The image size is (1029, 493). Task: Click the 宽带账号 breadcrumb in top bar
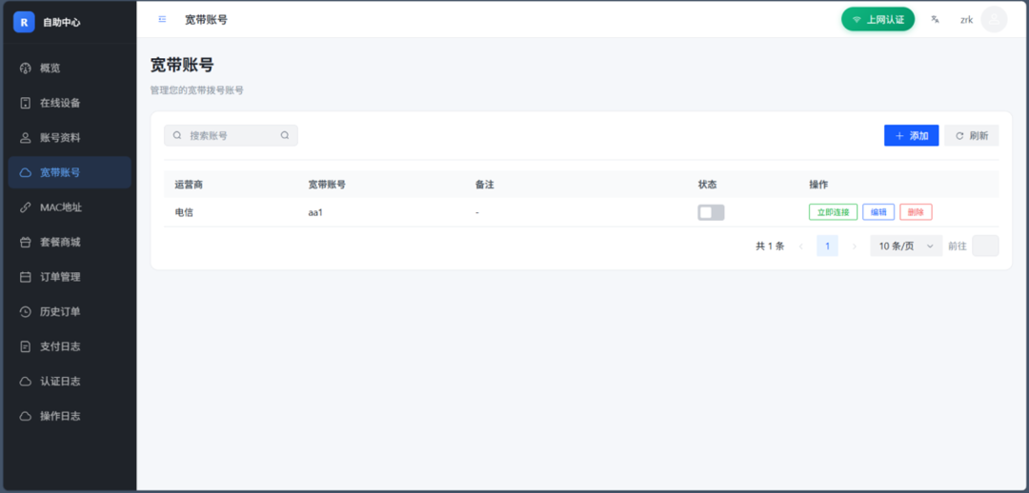coord(206,20)
